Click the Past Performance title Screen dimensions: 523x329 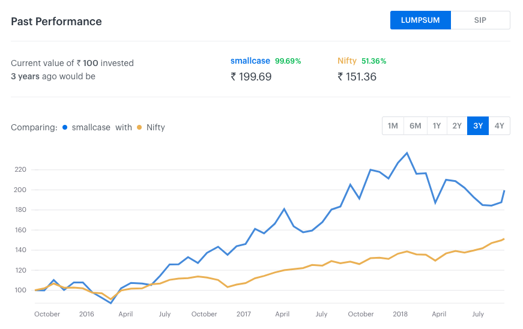56,22
